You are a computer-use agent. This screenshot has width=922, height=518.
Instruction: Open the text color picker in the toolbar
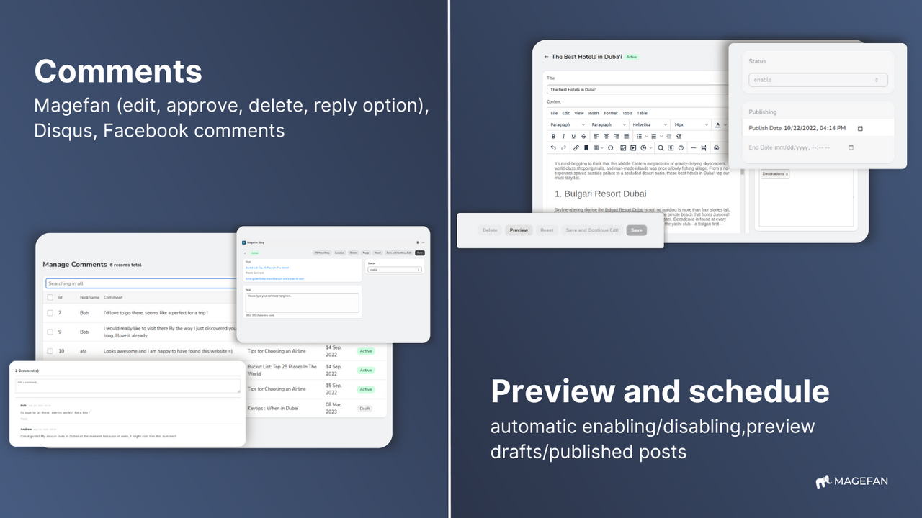tap(717, 124)
